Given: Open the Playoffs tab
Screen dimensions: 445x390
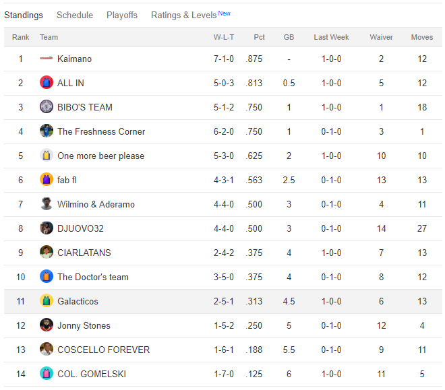Looking at the screenshot, I should 122,15.
